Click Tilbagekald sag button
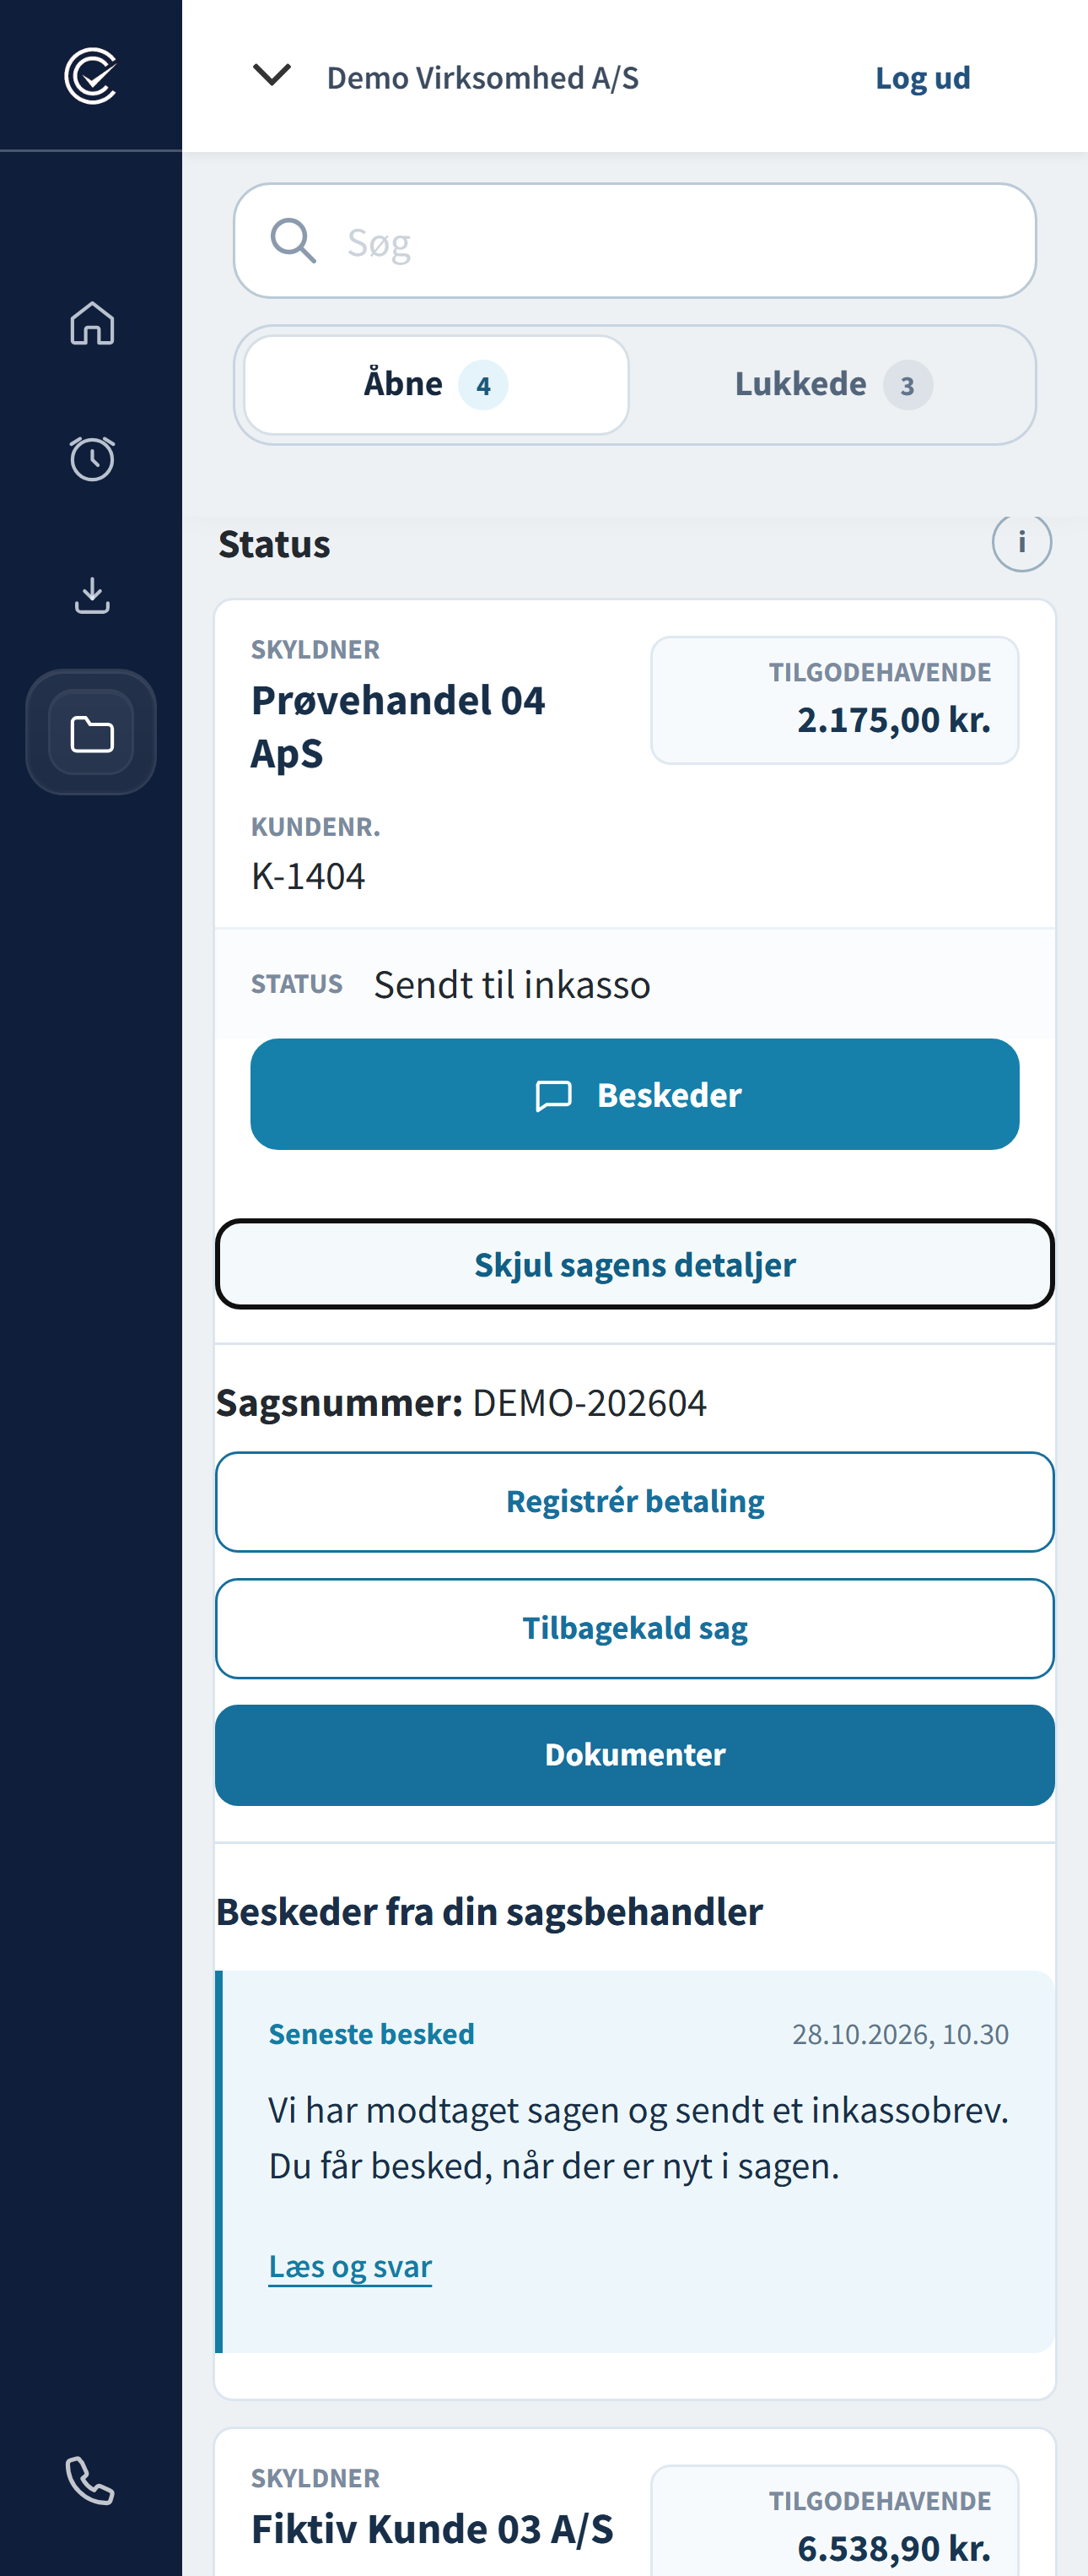Image resolution: width=1088 pixels, height=2576 pixels. click(634, 1628)
